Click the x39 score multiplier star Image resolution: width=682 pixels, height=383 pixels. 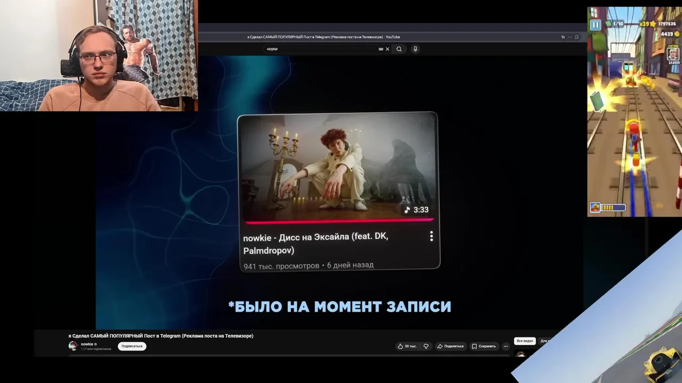click(x=649, y=24)
